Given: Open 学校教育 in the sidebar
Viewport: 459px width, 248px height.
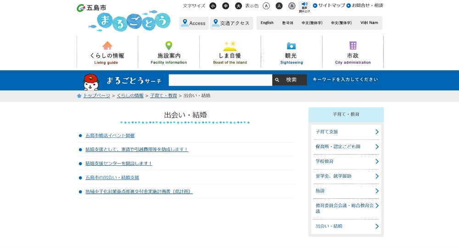Looking at the screenshot, I should (x=346, y=162).
